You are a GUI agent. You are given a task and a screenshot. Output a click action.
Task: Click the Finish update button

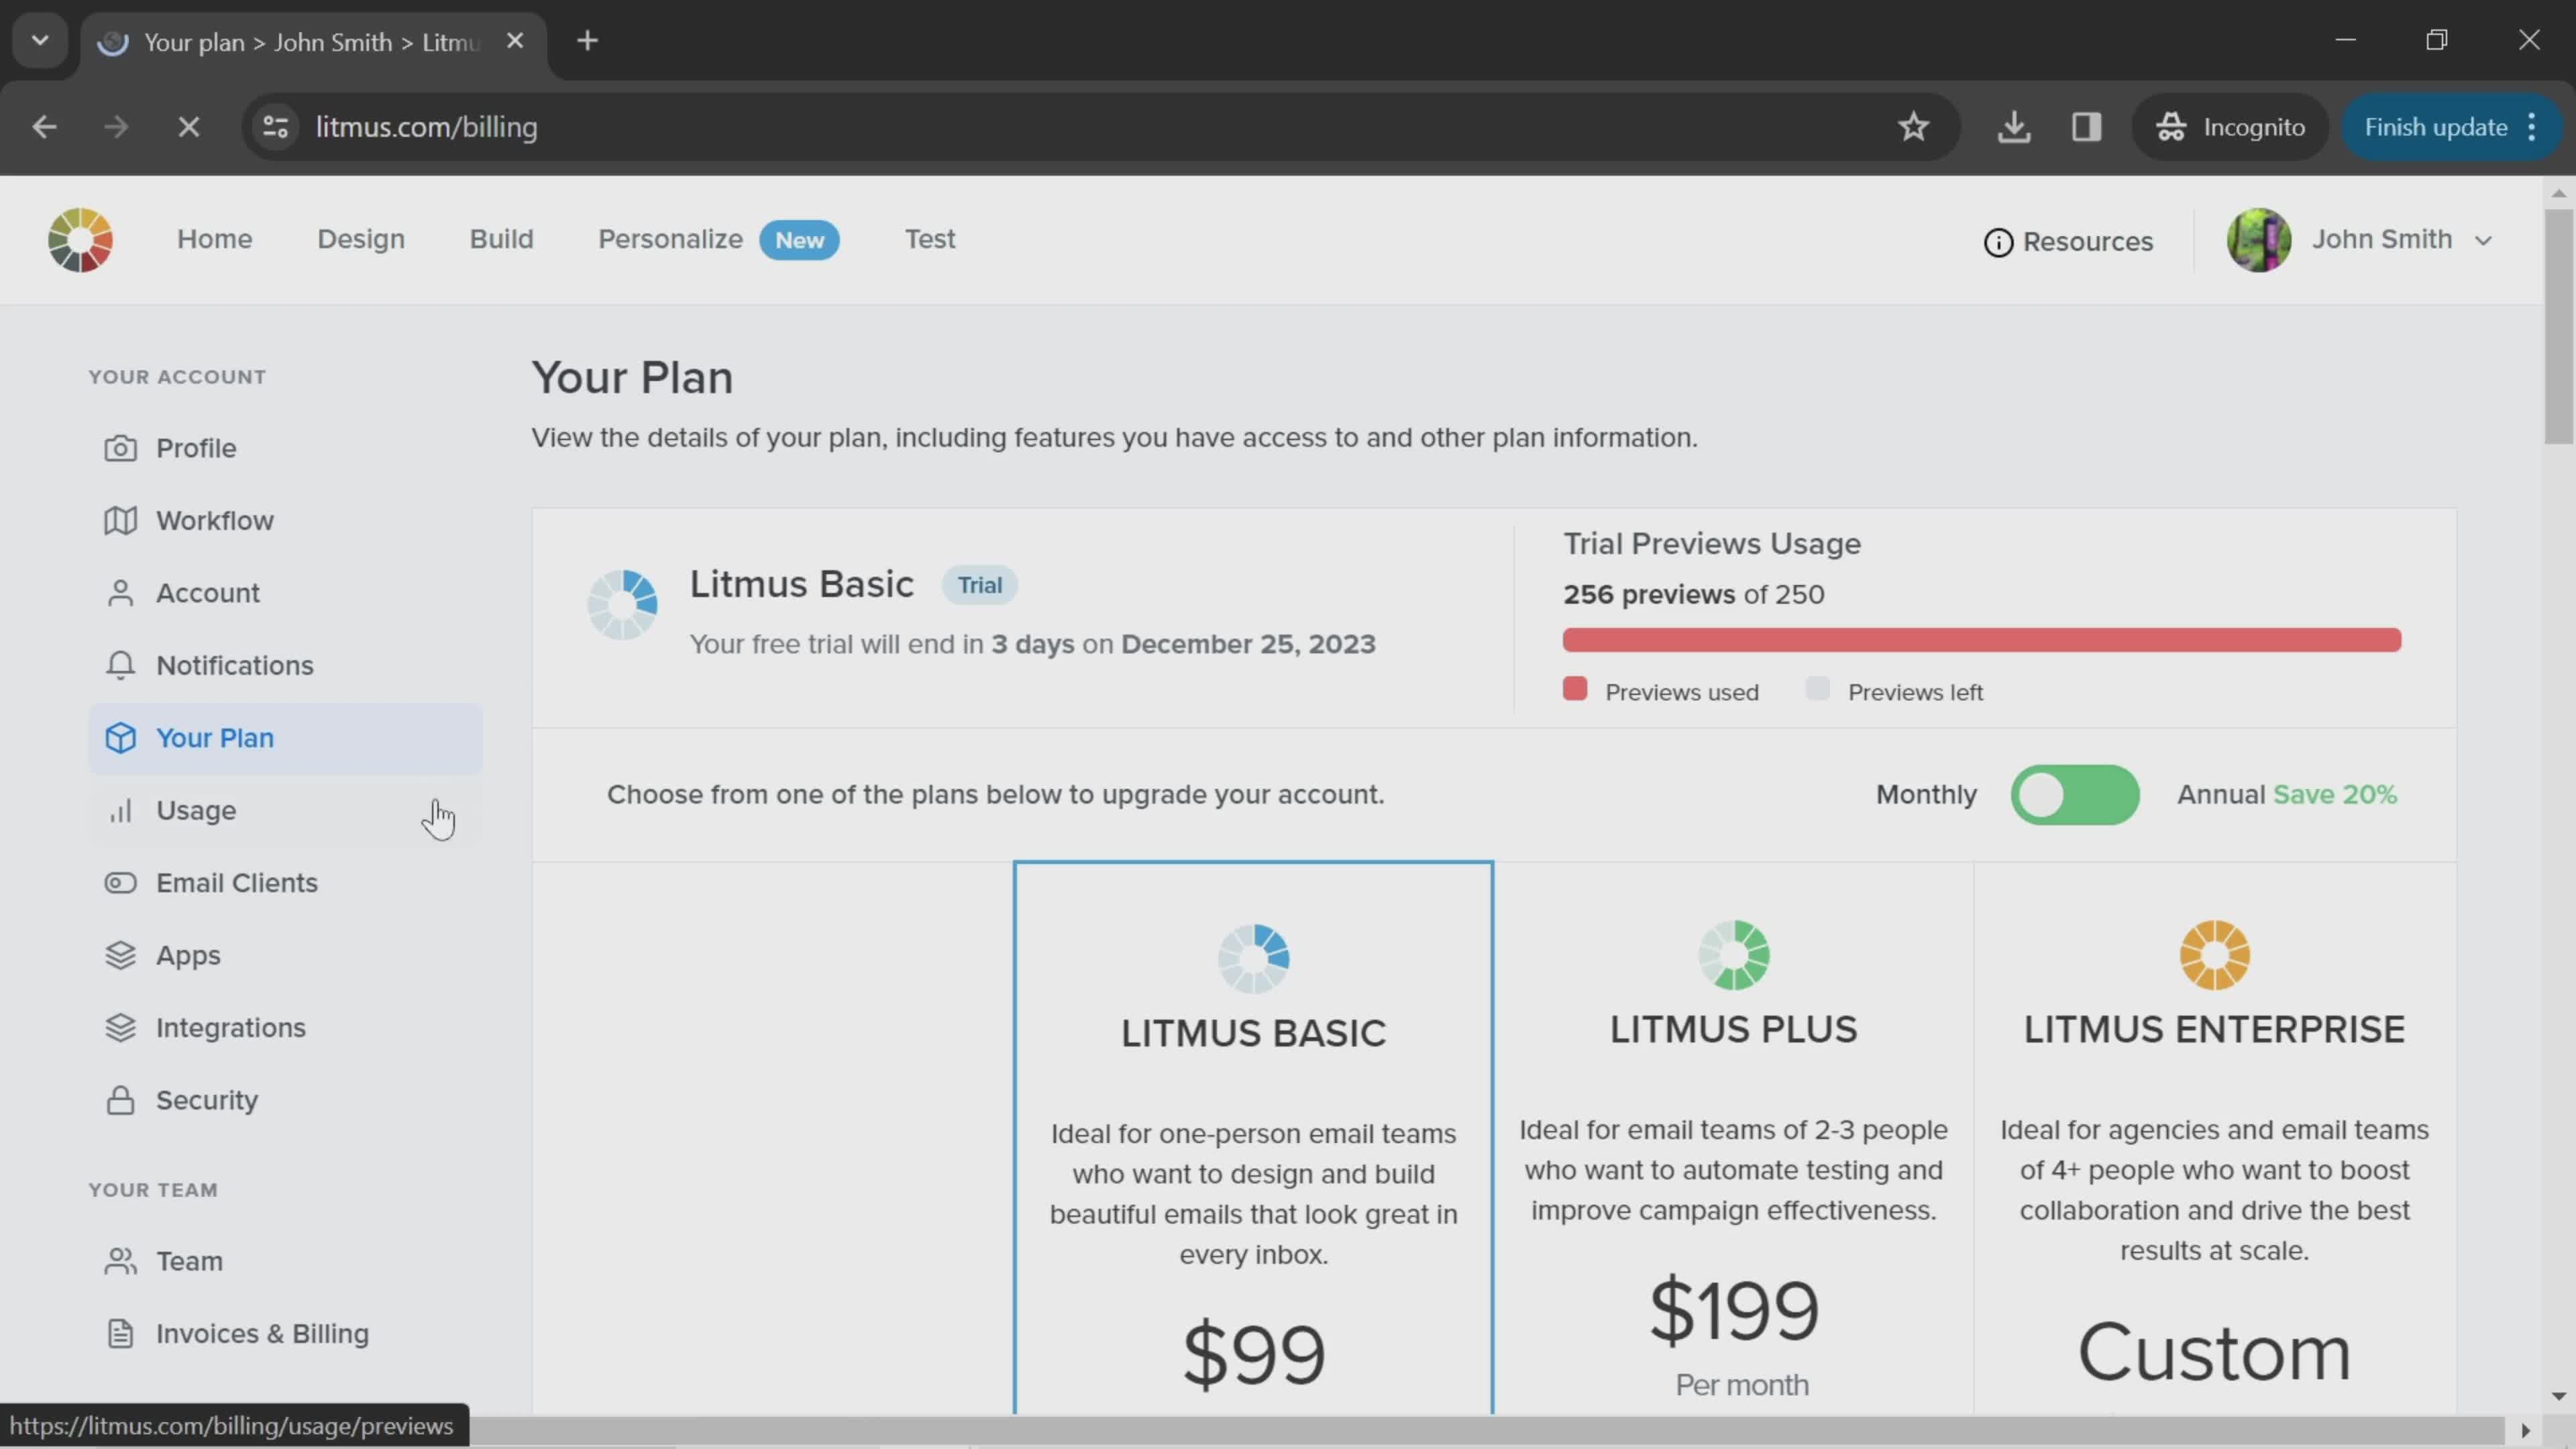pos(2435,126)
